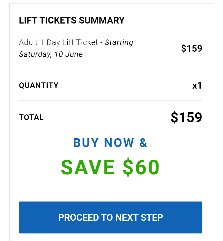Screen dimensions: 223x241
Task: Click the word LIFT in the heading
Action: [x=26, y=21]
